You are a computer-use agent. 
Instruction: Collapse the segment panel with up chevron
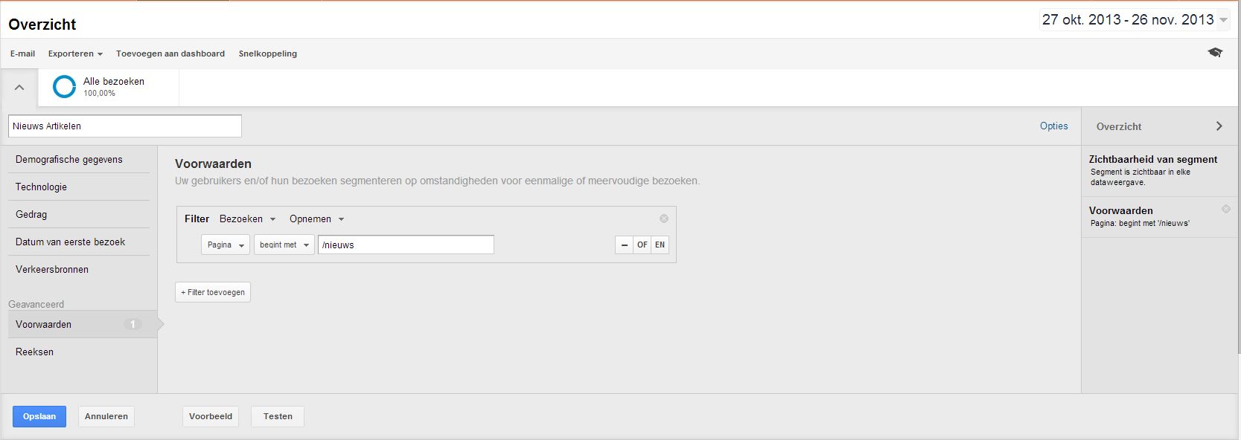pyautogui.click(x=19, y=88)
